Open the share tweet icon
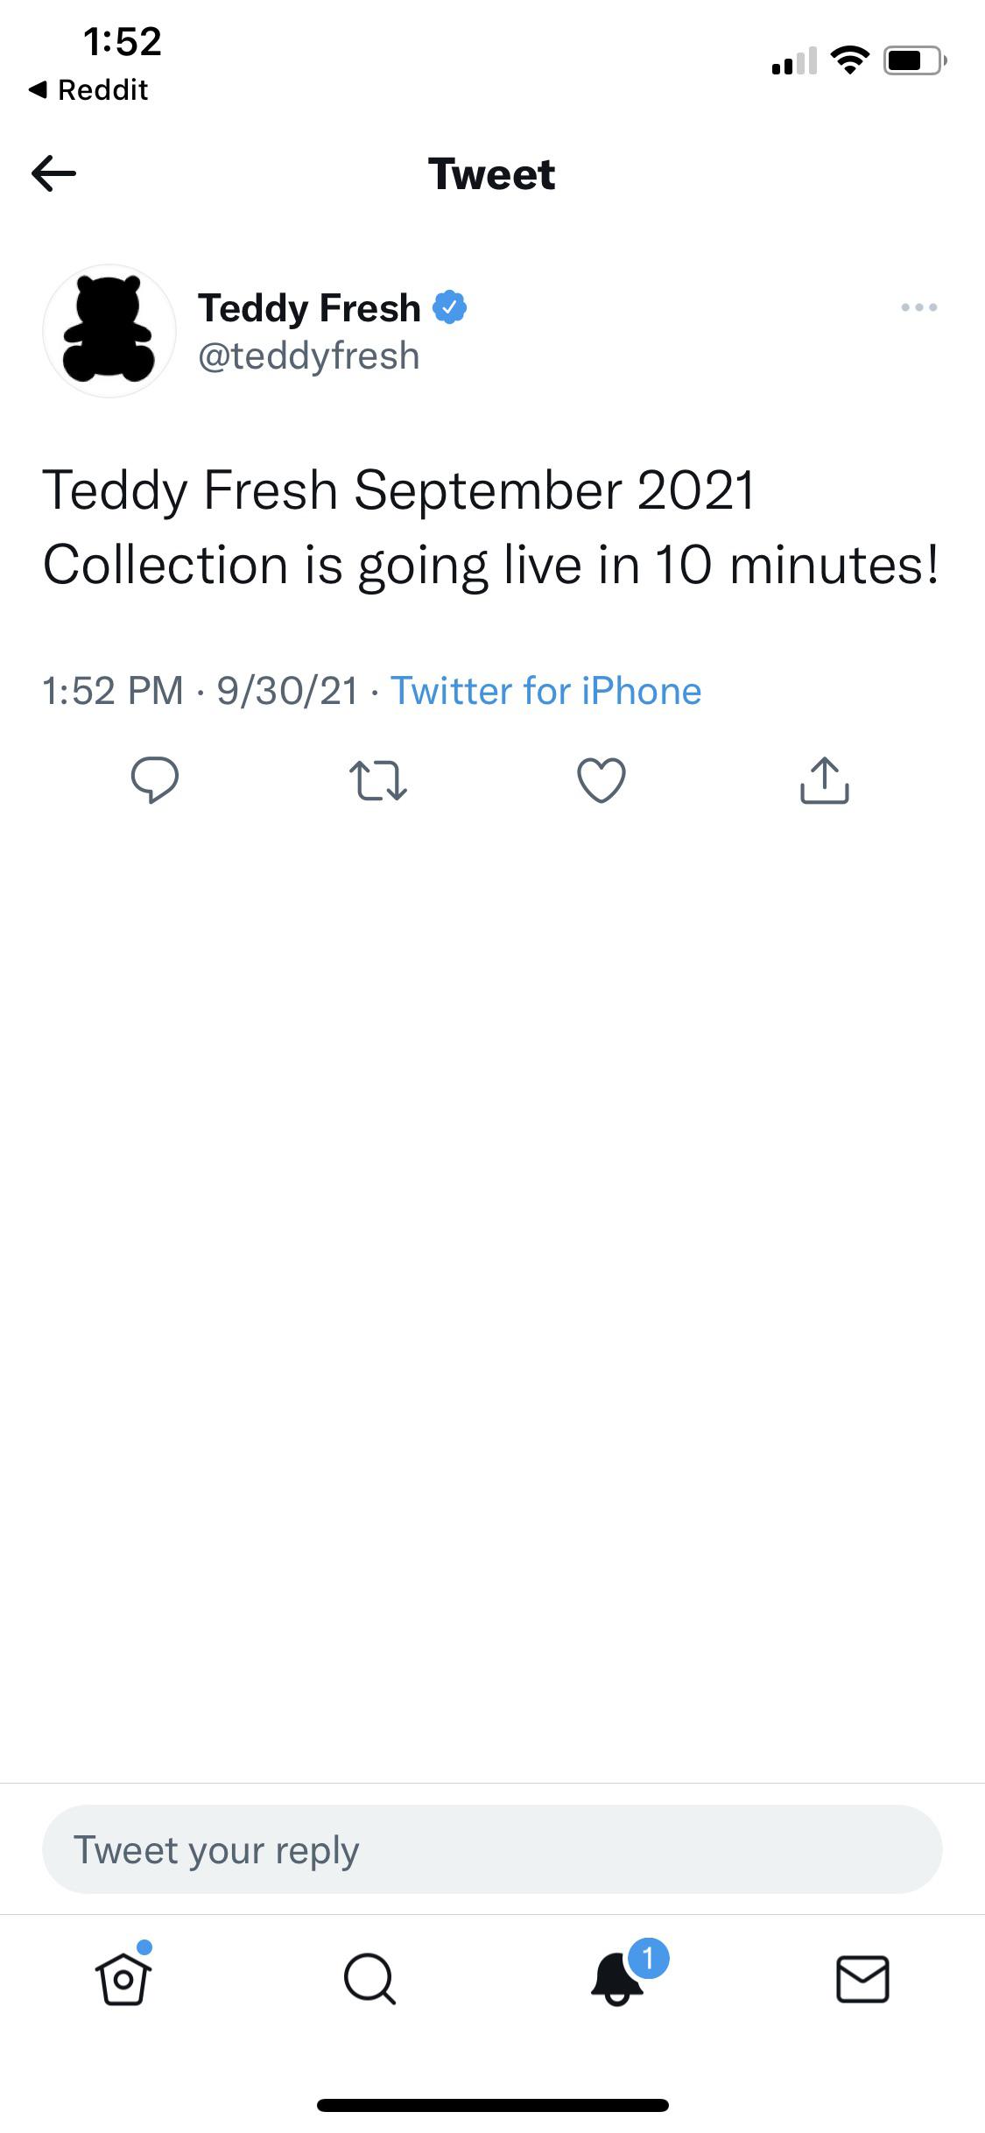This screenshot has width=985, height=2133. point(824,779)
